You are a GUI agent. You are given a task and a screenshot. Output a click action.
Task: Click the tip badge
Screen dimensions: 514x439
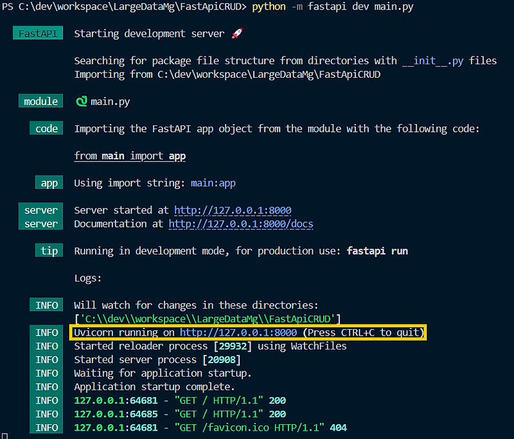point(49,251)
